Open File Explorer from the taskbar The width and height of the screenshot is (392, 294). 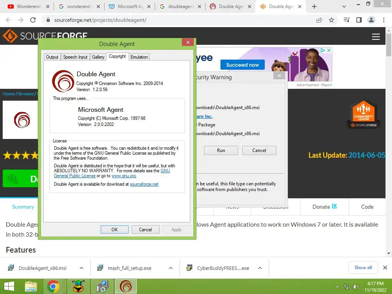31,286
